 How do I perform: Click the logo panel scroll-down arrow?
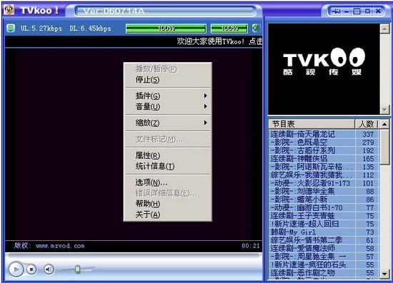tap(384, 110)
